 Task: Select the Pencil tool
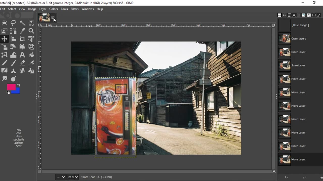pyautogui.click(x=4, y=63)
